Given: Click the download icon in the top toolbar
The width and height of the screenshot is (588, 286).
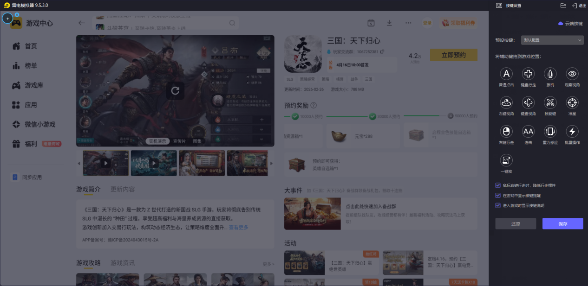Looking at the screenshot, I should pos(389,23).
